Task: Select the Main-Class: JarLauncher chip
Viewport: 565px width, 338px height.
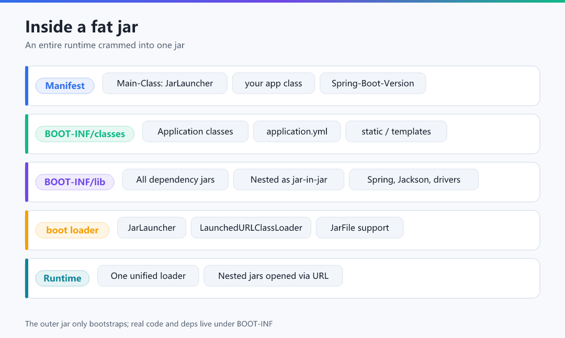Action: coord(165,83)
